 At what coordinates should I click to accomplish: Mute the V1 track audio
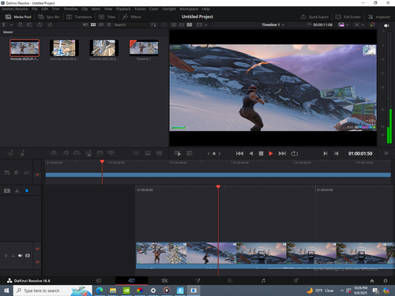pos(20,256)
